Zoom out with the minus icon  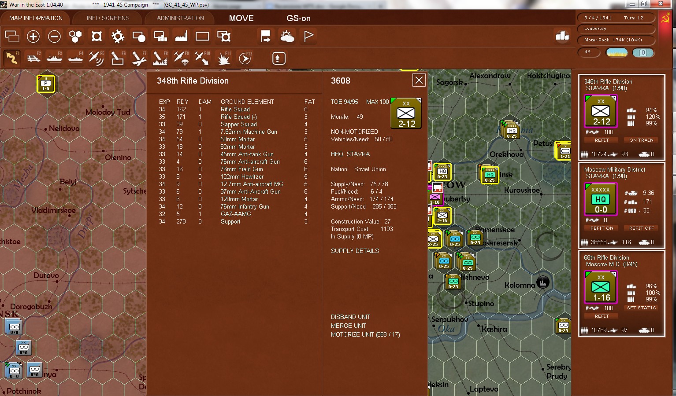(x=54, y=36)
